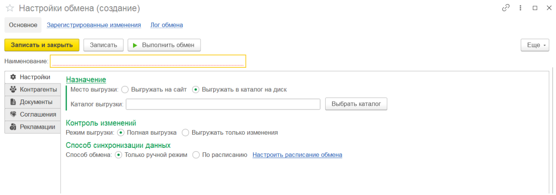Collapse the Назначение section header
Image resolution: width=556 pixels, height=195 pixels.
pos(86,80)
